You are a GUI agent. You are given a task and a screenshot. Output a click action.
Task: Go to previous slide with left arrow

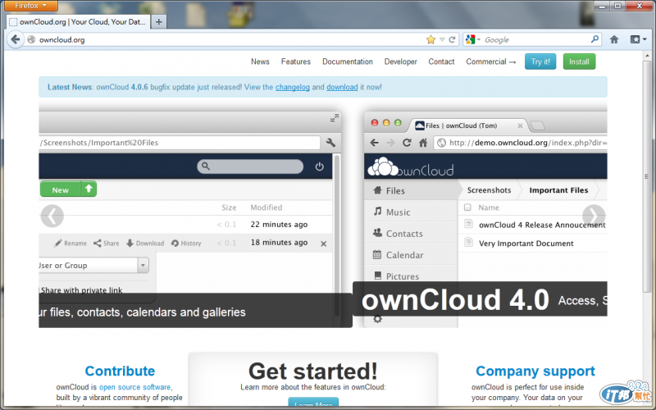point(52,216)
